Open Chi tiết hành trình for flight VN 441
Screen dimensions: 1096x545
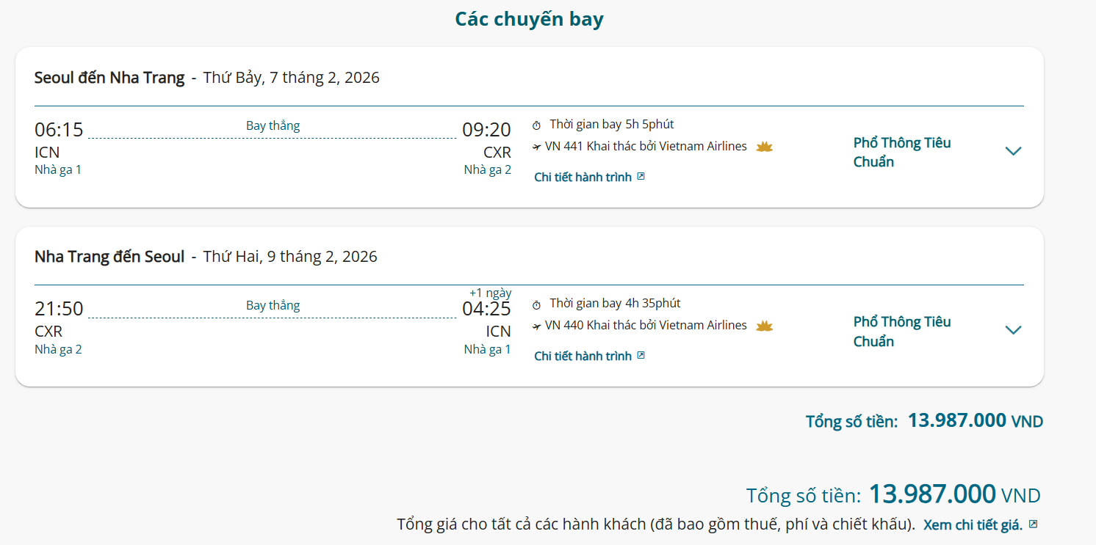[x=583, y=178]
